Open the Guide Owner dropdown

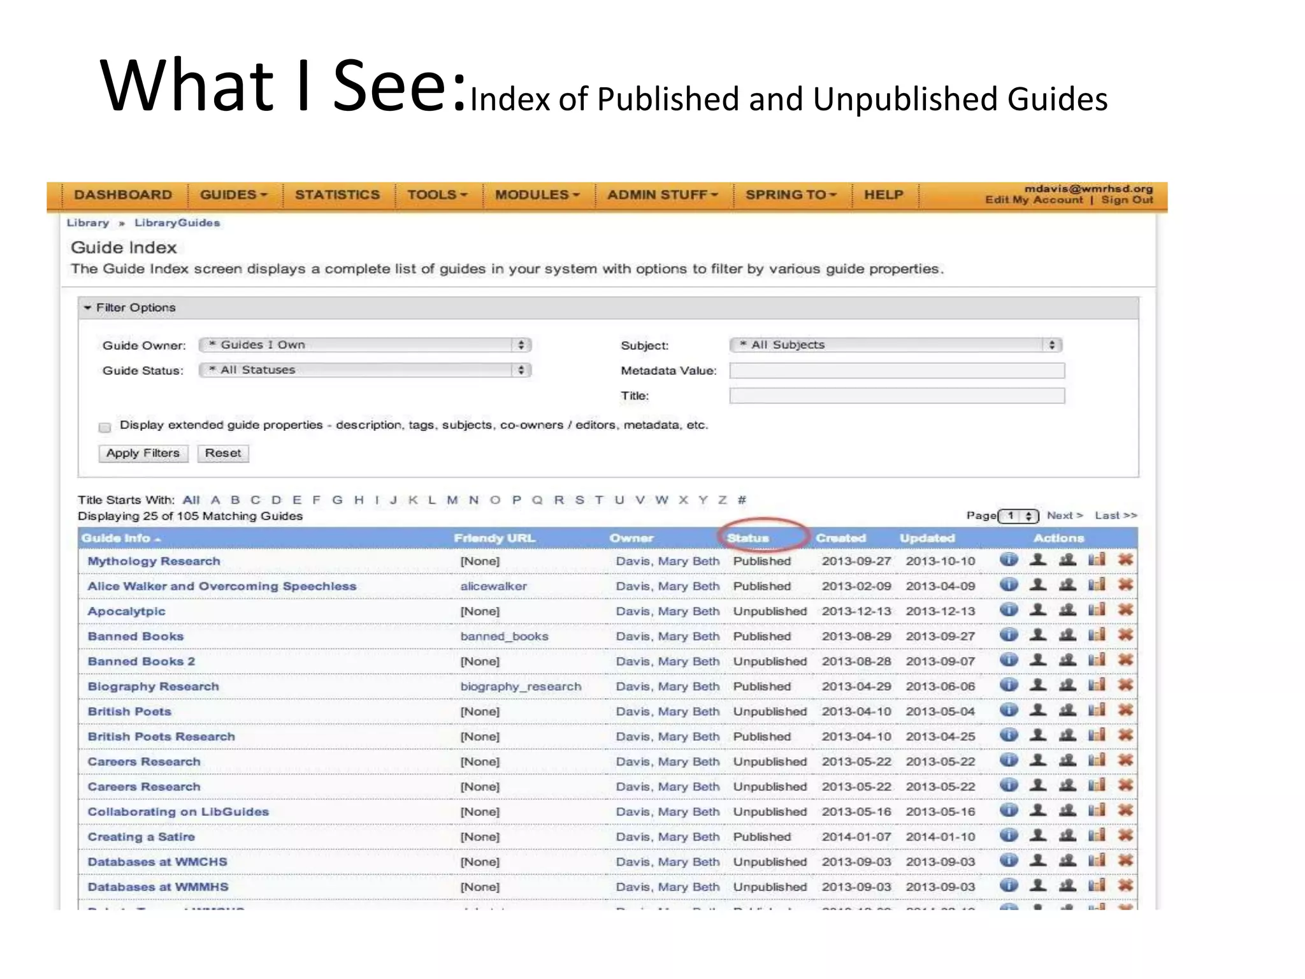pos(364,345)
